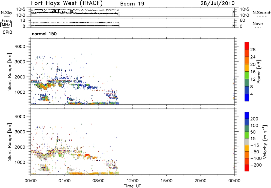Click the 12 label on Power colorbar
Image resolution: width=271 pixels, height=188 pixels.
253,79
